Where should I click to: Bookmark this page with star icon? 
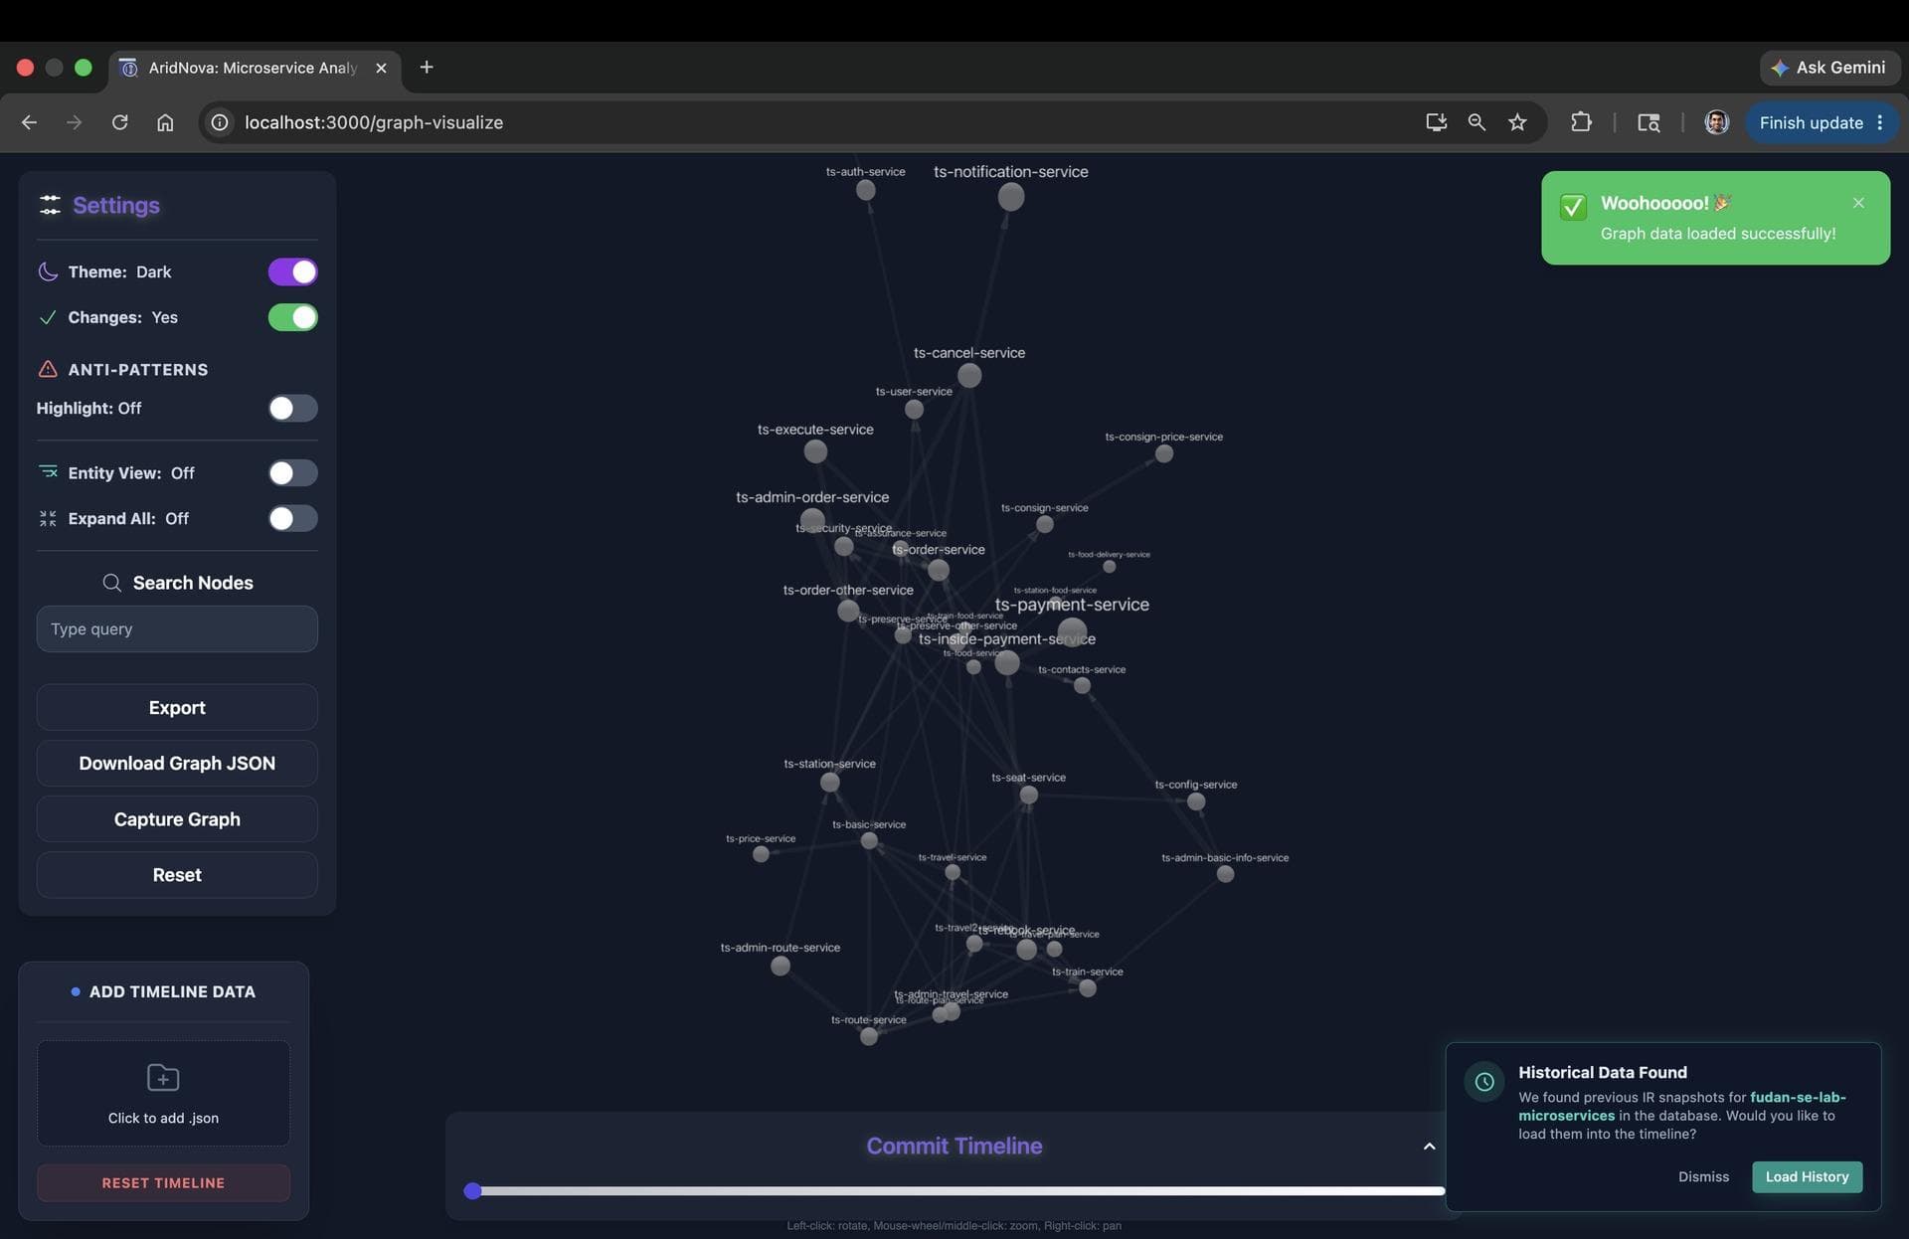coord(1517,122)
